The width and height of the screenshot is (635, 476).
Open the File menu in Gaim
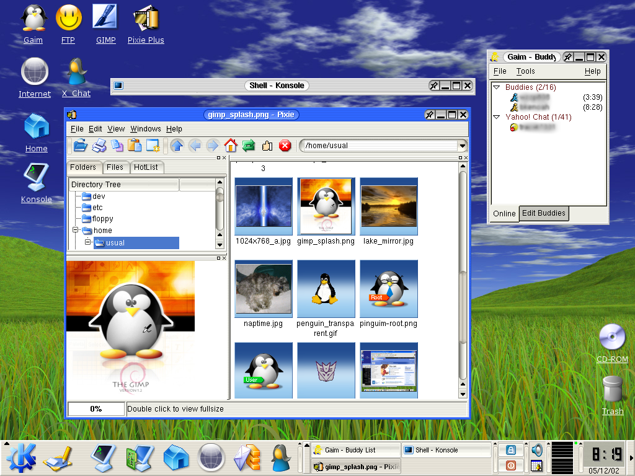500,71
